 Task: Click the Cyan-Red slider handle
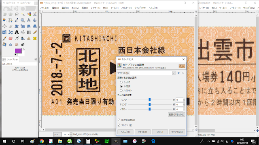point(149,100)
